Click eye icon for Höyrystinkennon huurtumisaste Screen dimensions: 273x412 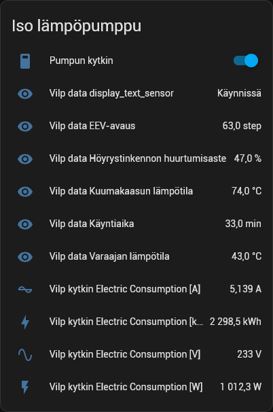[x=25, y=158]
